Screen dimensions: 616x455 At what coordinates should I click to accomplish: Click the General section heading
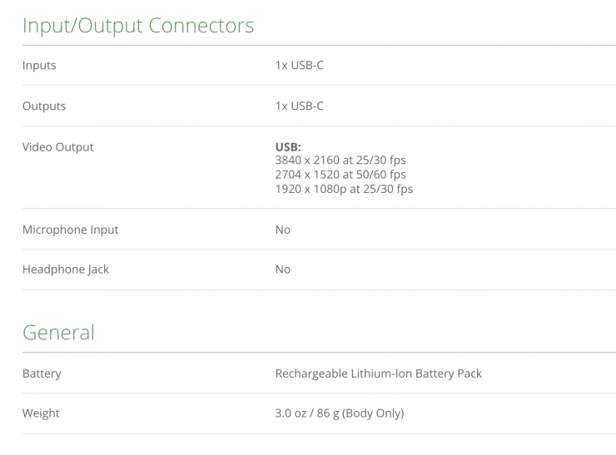58,333
